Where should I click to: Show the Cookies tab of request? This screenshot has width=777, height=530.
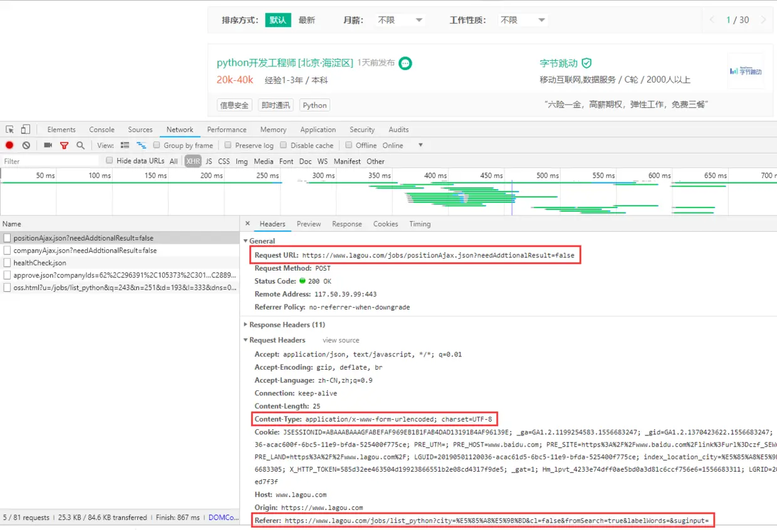tap(385, 224)
